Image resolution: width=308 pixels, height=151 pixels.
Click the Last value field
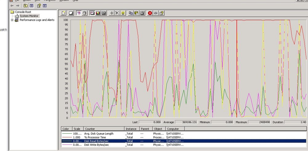coord(150,122)
